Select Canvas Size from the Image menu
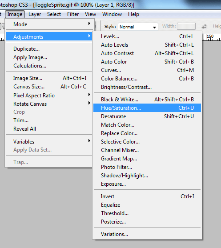The height and width of the screenshot is (248, 221). (x=49, y=87)
